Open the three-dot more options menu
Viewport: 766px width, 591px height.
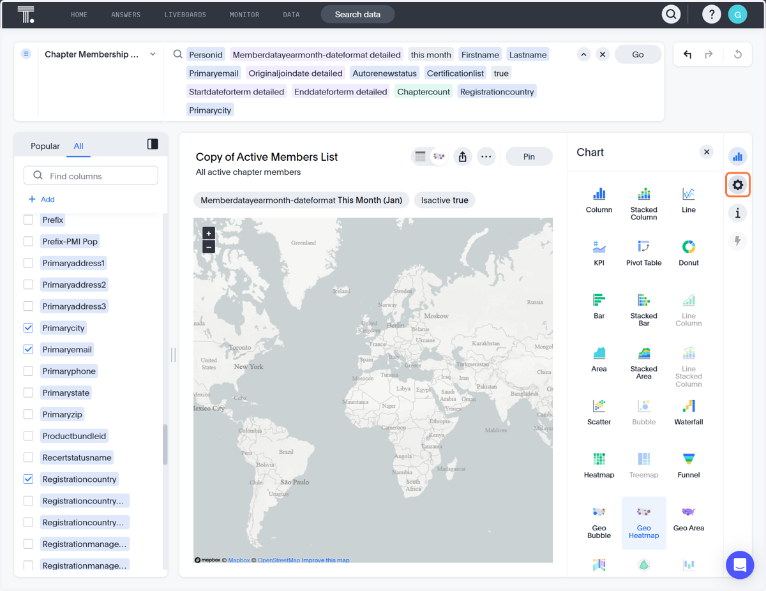pyautogui.click(x=486, y=156)
